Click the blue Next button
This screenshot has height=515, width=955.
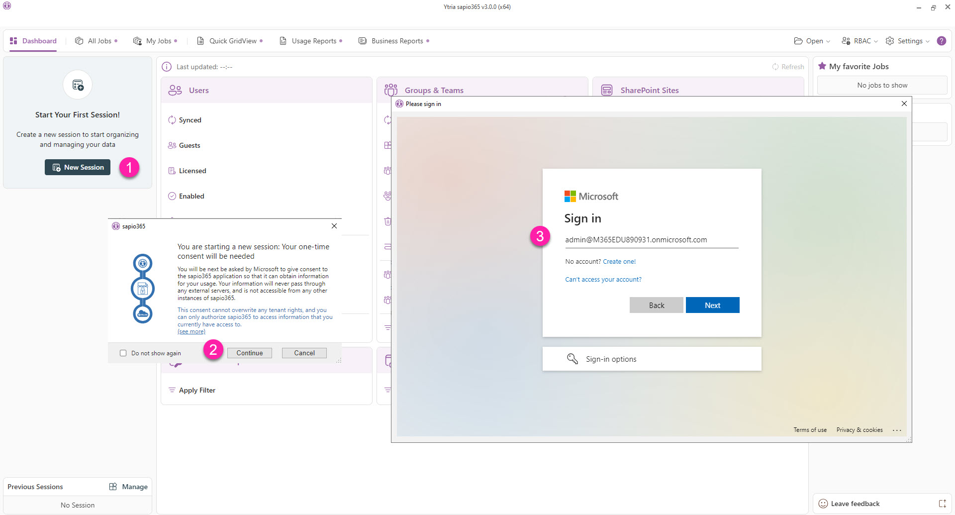[712, 305]
